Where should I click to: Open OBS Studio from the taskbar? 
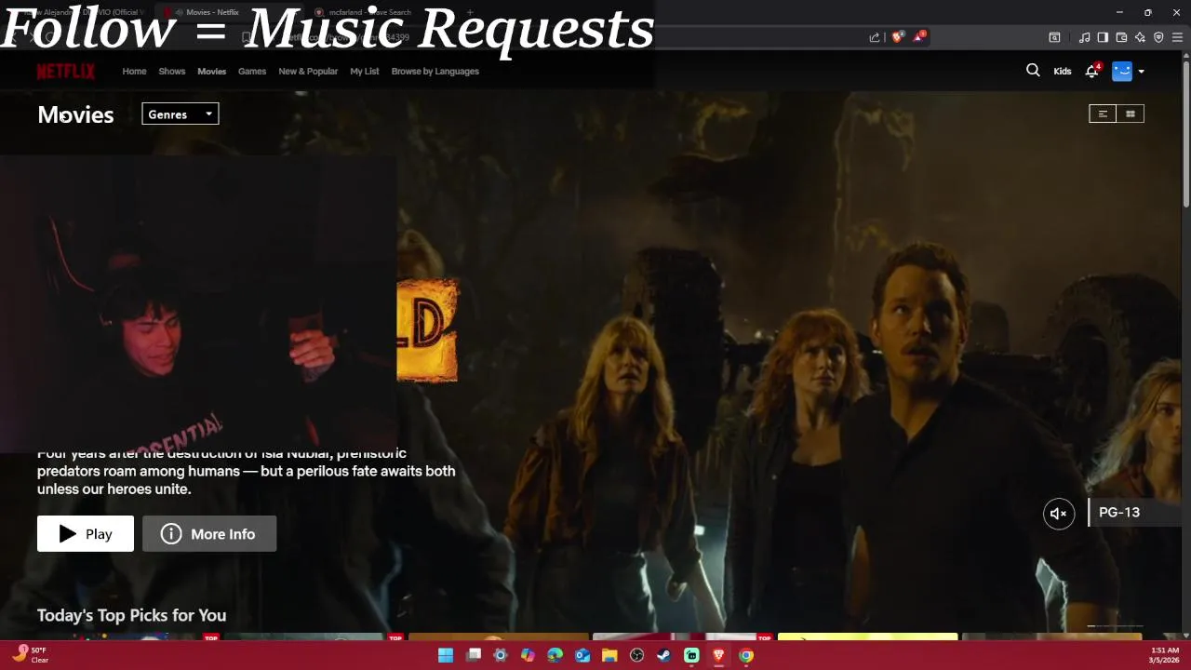[x=636, y=655]
